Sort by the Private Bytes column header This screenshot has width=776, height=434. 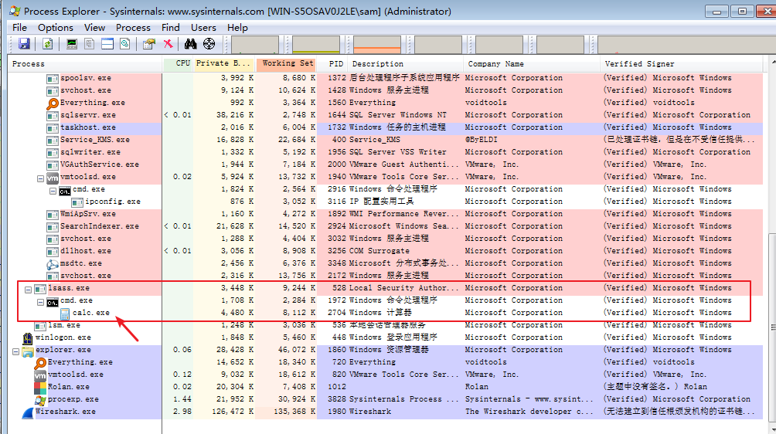pyautogui.click(x=224, y=64)
